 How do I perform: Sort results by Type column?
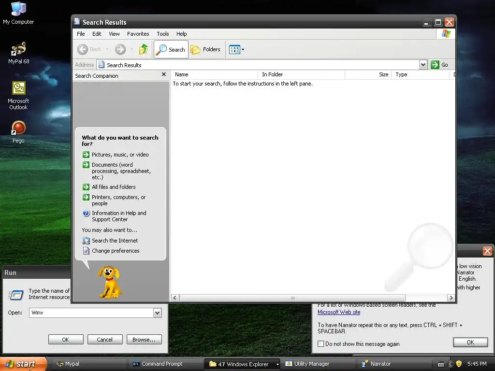click(420, 74)
